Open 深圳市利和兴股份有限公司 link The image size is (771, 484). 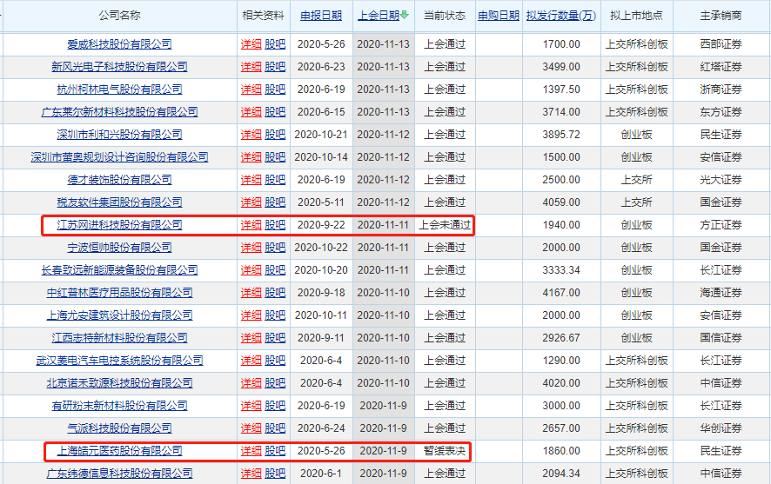(119, 135)
